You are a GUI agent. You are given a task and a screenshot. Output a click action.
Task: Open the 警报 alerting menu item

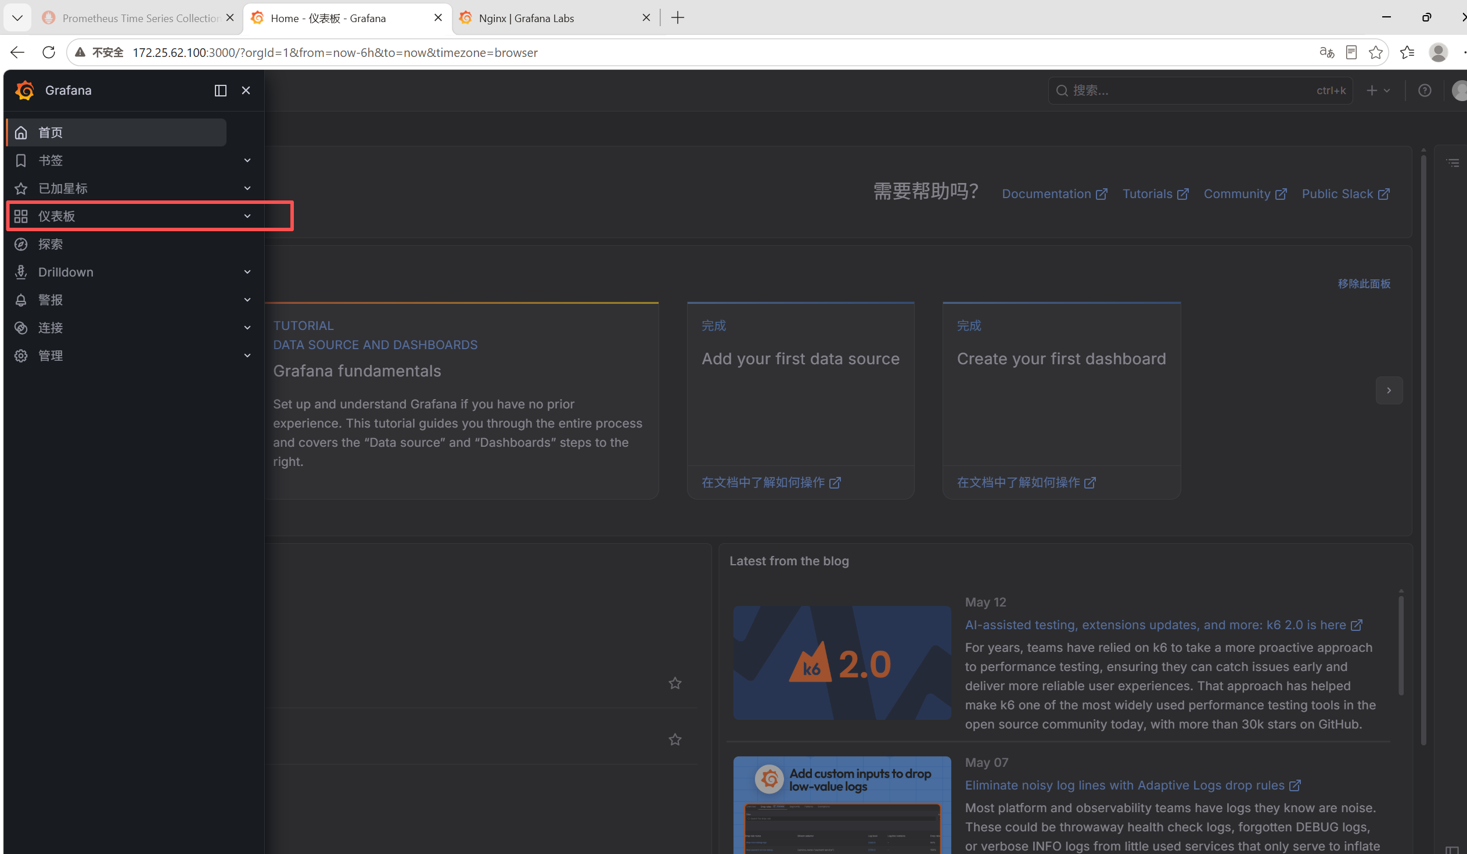pos(50,300)
